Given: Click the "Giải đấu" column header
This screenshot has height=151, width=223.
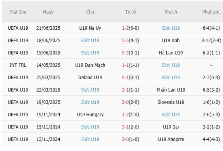Looking at the screenshot, I should (18, 12).
